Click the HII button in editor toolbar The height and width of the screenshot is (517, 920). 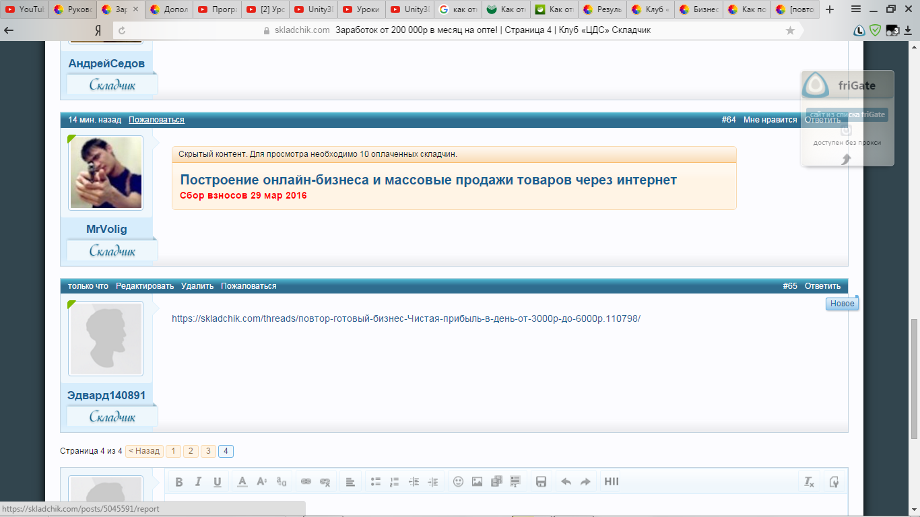pyautogui.click(x=612, y=481)
